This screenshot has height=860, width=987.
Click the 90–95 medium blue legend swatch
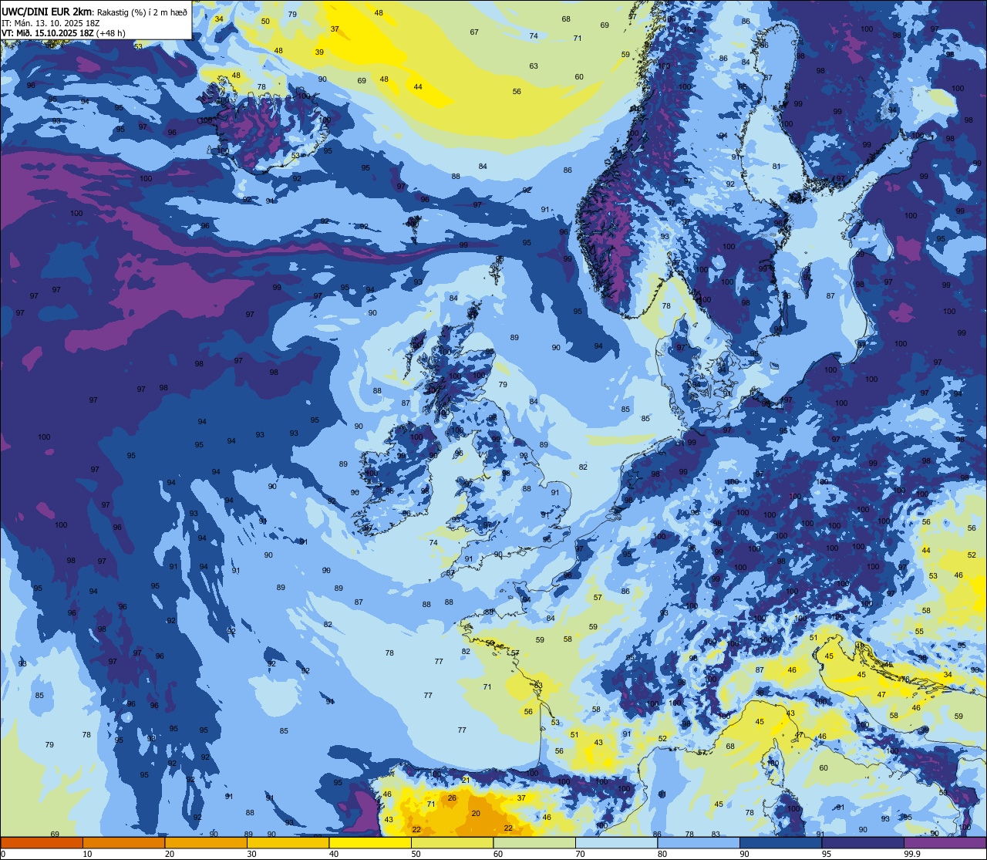[780, 842]
